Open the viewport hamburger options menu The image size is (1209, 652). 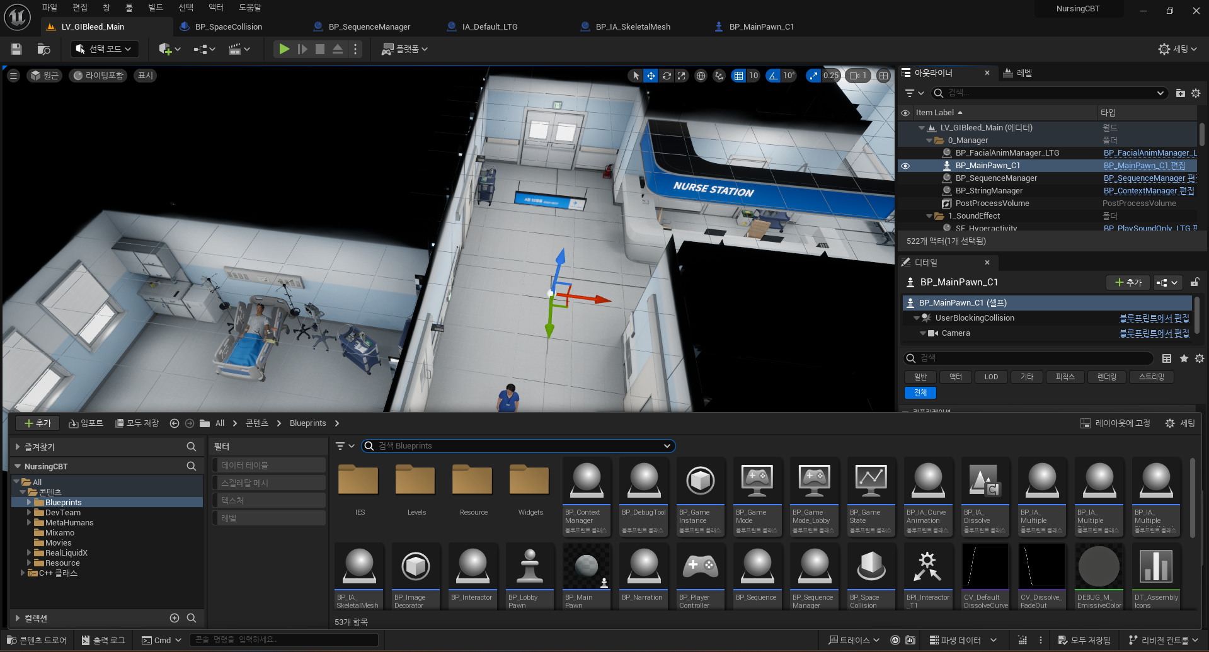(x=13, y=76)
